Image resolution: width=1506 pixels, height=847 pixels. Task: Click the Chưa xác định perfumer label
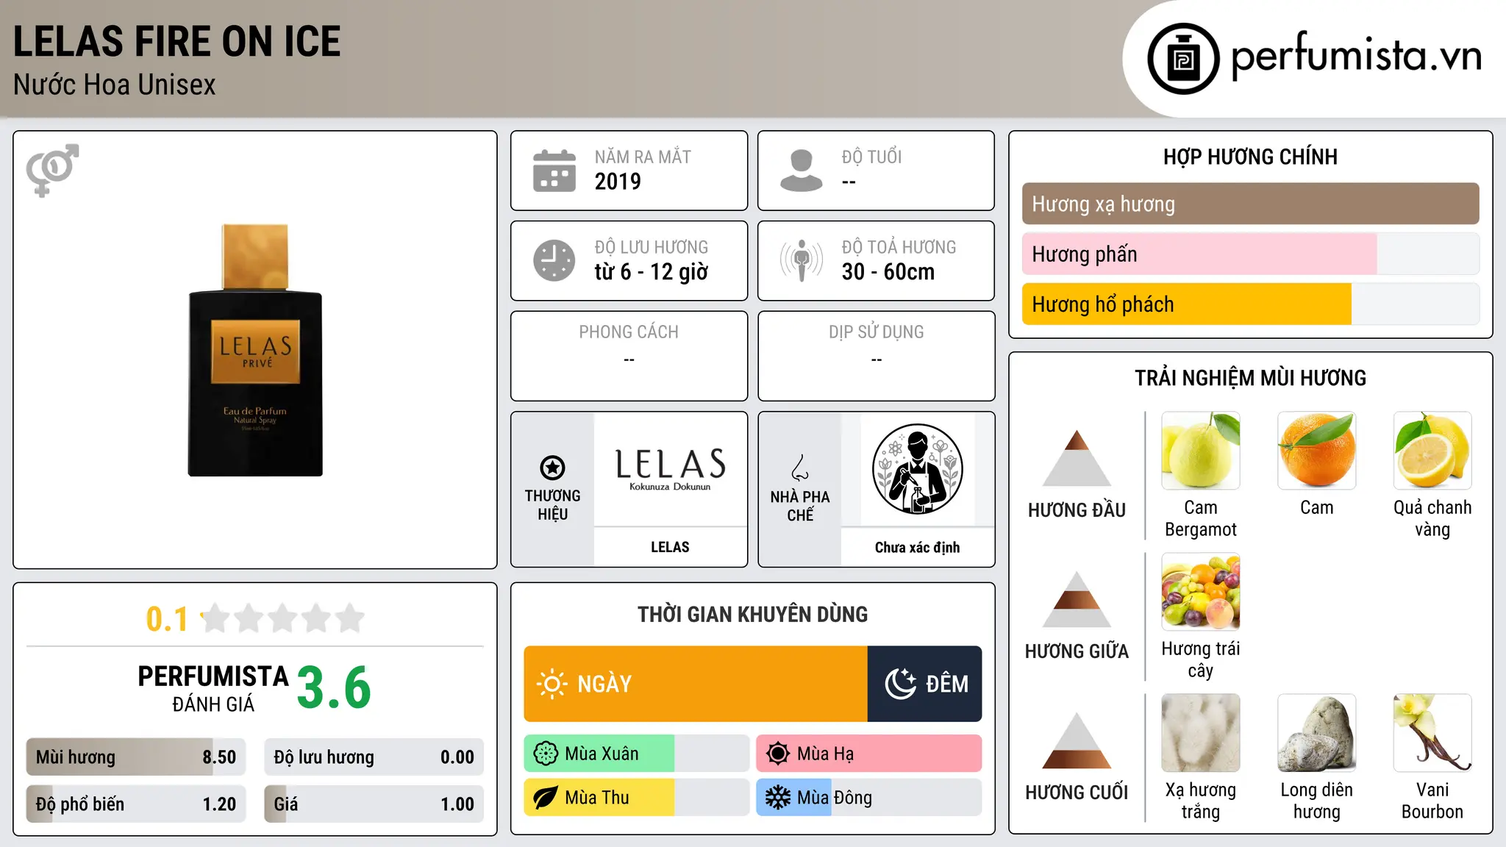[917, 547]
